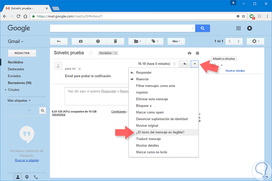This screenshot has width=272, height=181.
Task: Click the Administrar storage link
Action: pos(58,114)
